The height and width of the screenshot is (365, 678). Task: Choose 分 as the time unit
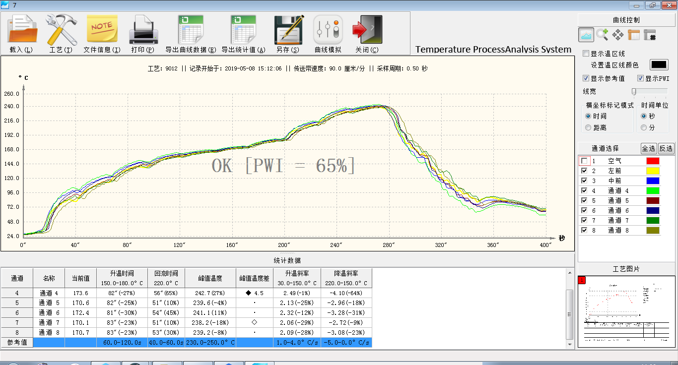(644, 127)
